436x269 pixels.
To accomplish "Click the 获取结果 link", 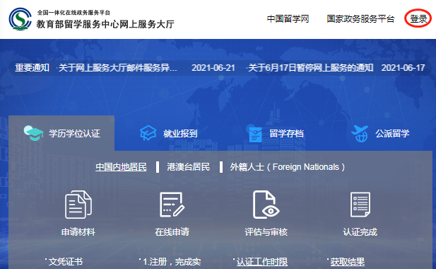I will (347, 262).
